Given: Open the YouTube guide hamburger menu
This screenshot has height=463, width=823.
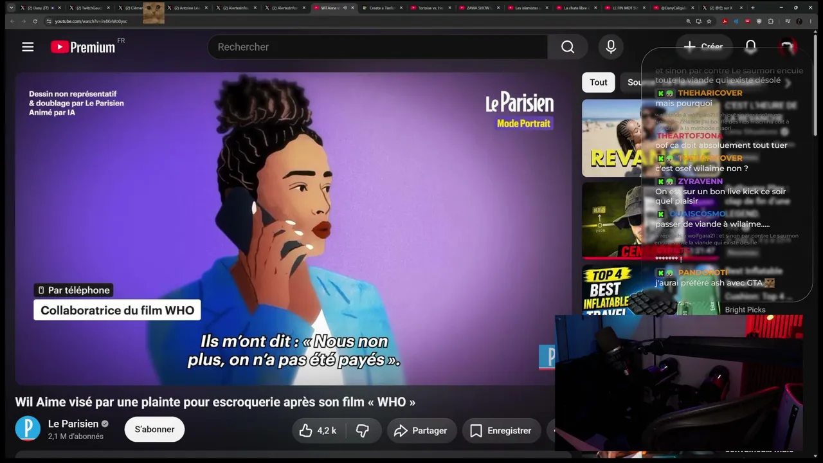Looking at the screenshot, I should (28, 47).
